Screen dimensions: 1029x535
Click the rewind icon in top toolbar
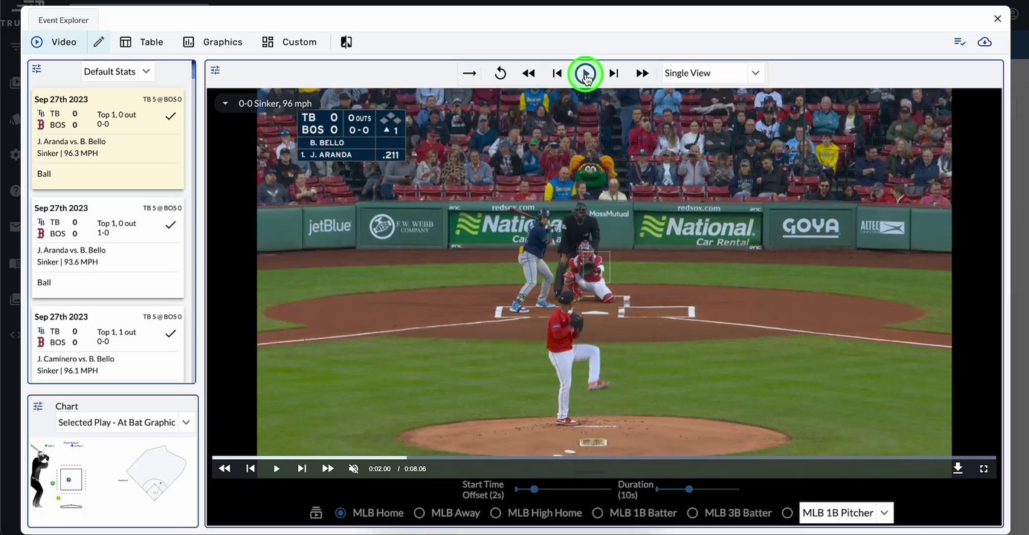click(x=529, y=73)
